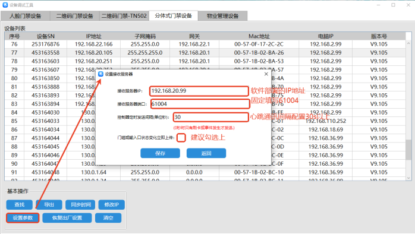Image resolution: width=415 pixels, height=234 pixels.
Task: Select device SN 453163893 in row 82
Action: (46, 96)
